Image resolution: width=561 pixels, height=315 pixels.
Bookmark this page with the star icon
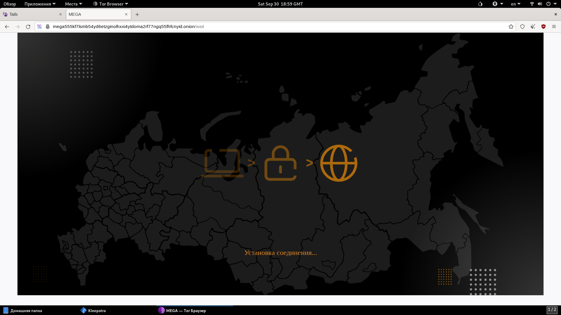[511, 27]
